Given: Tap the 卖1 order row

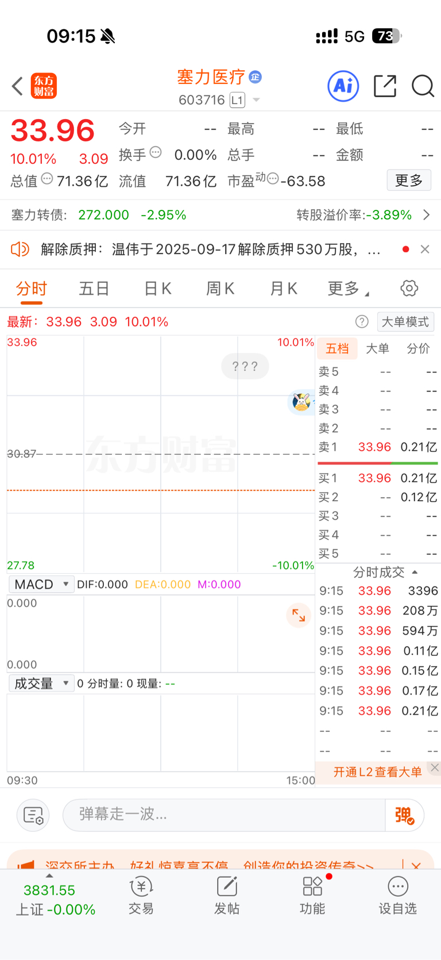Looking at the screenshot, I should pyautogui.click(x=378, y=447).
